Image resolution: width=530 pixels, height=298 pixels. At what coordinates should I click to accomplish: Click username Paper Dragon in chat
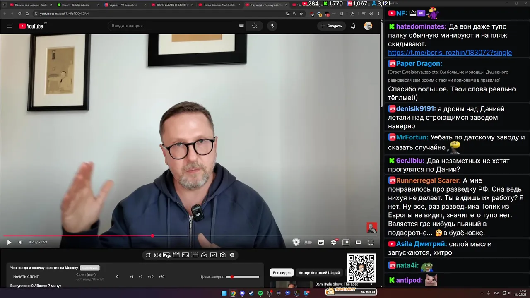419,64
